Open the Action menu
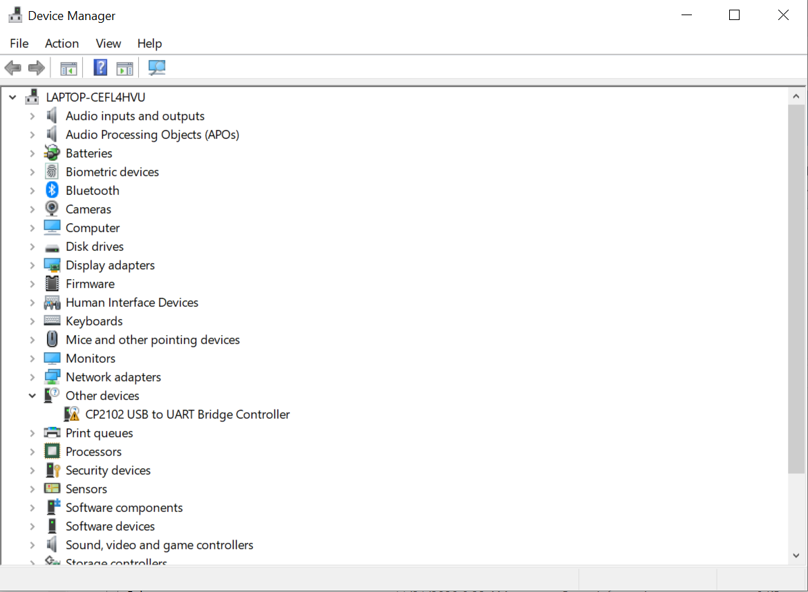 (x=62, y=44)
